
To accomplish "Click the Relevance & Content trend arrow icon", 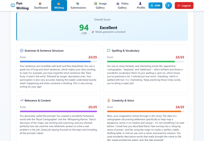I will pyautogui.click(x=22, y=100).
